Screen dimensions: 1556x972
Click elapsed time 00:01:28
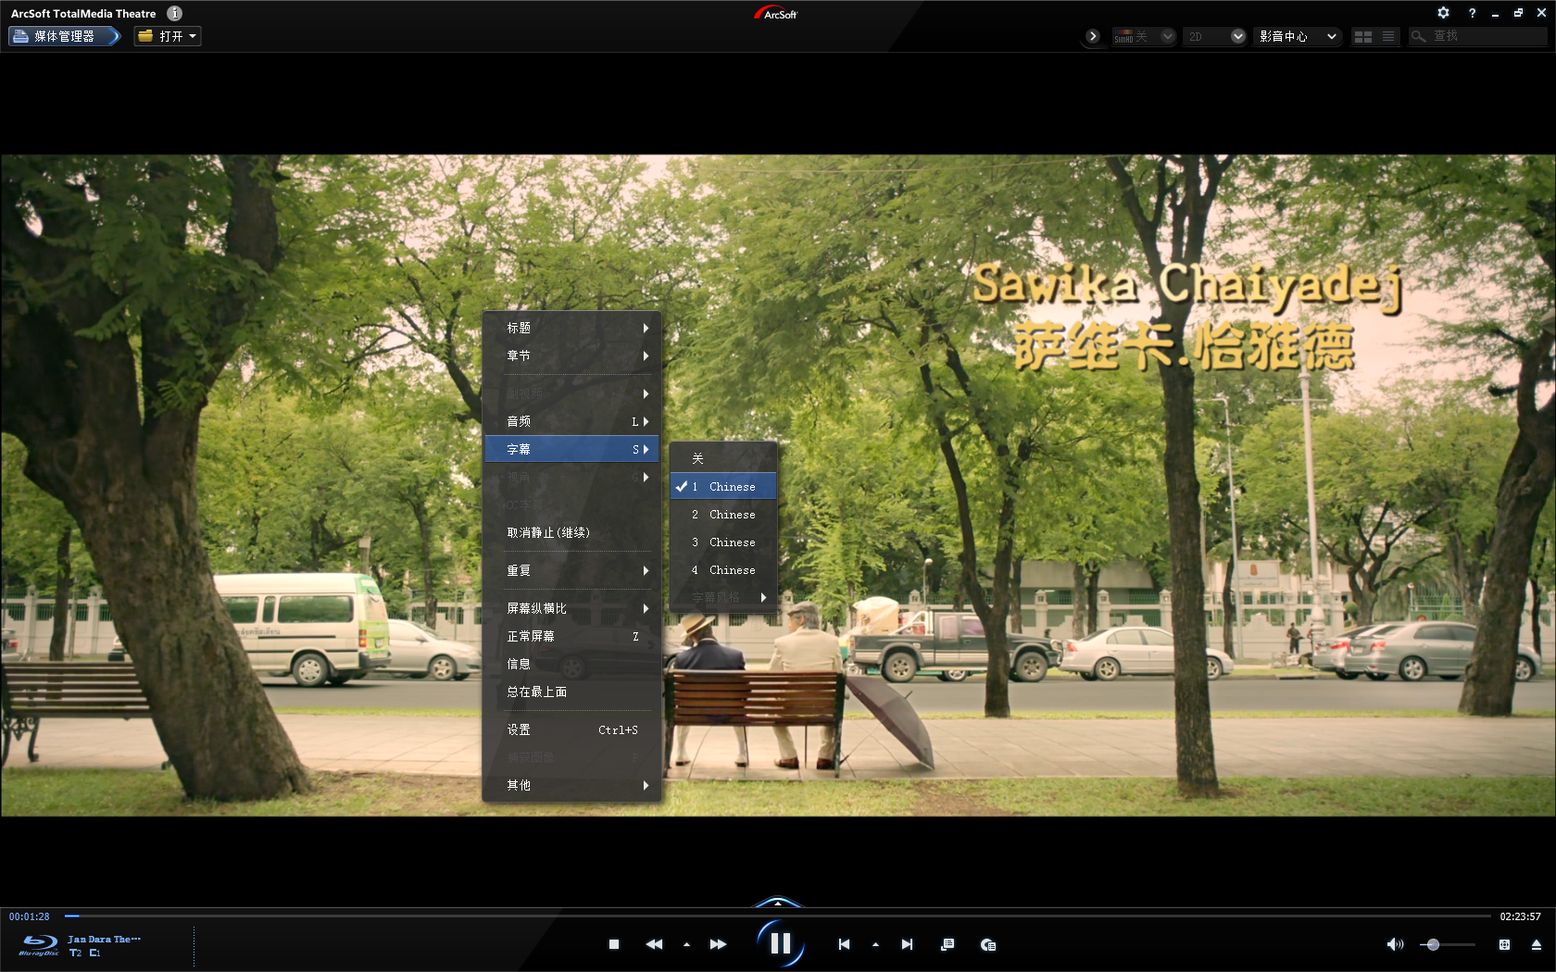click(x=30, y=916)
